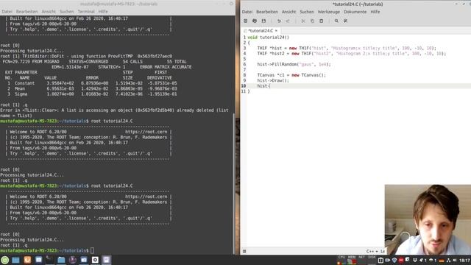The image size is (471, 265).
Task: Click the 18:17 clock in the taskbar
Action: [464, 261]
